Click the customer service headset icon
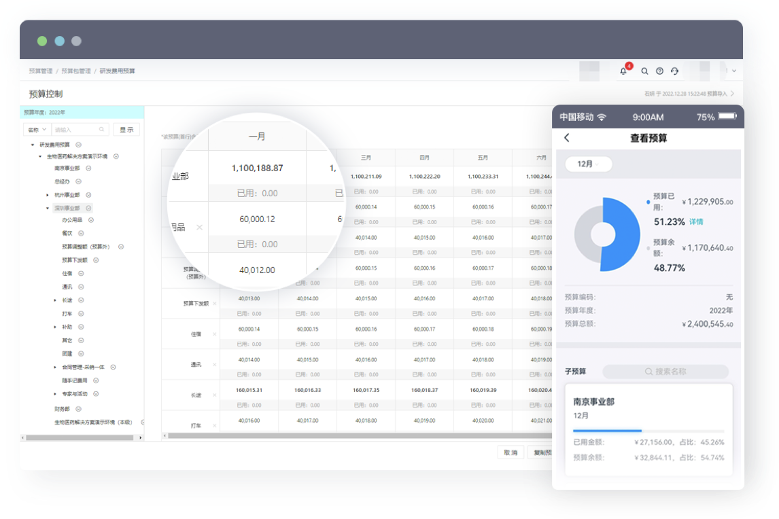Image resolution: width=779 pixels, height=519 pixels. click(x=674, y=71)
